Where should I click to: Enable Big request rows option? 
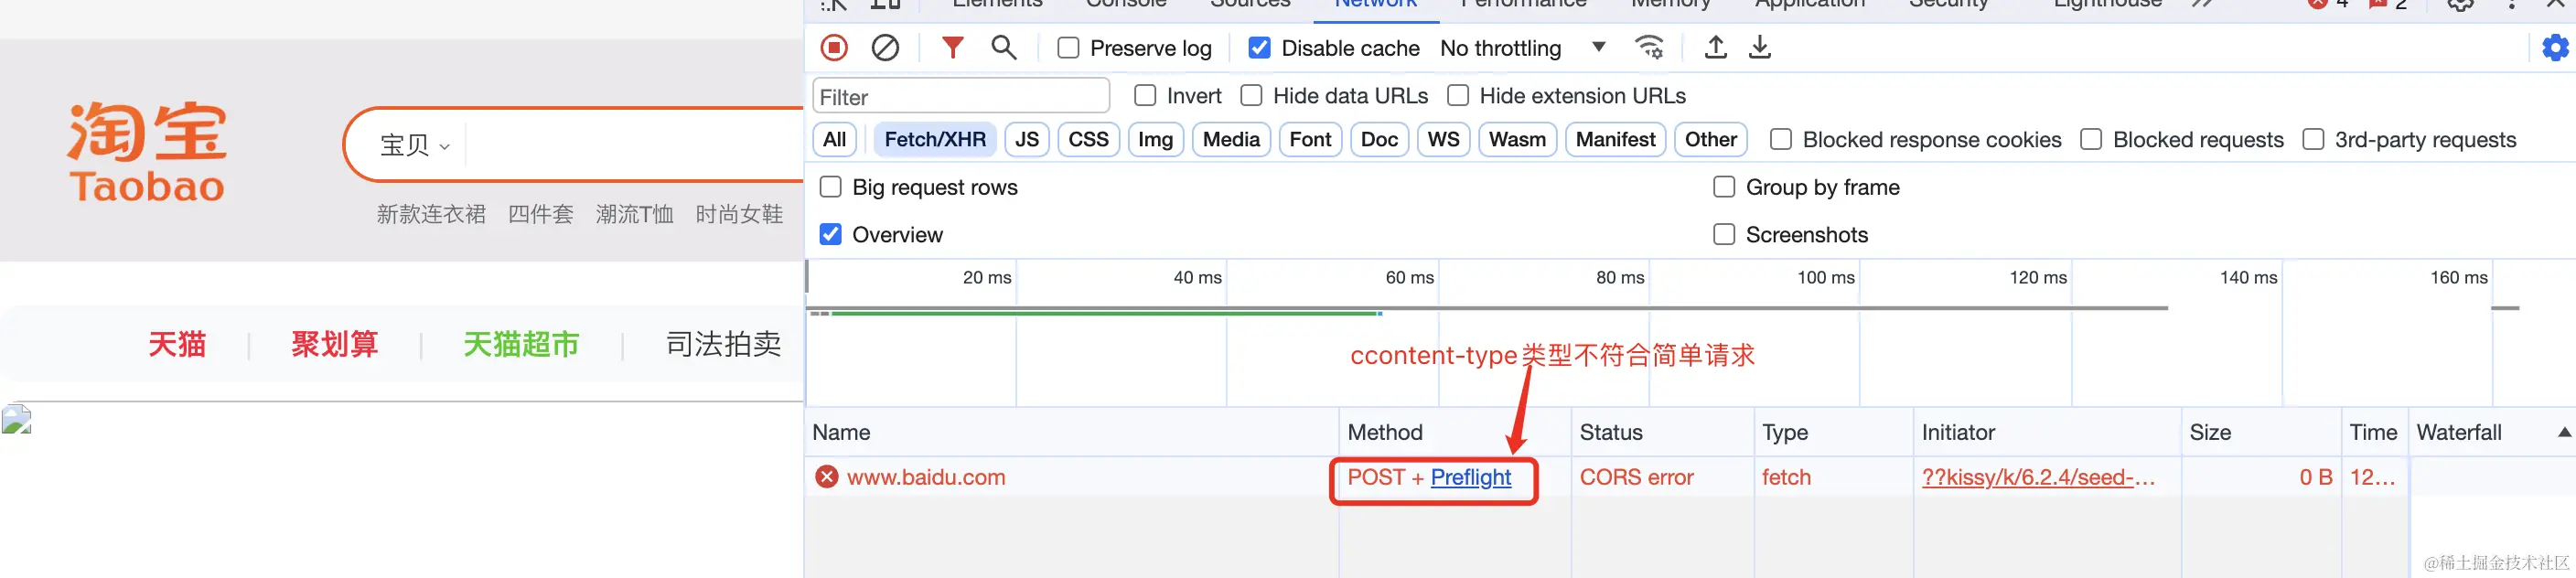coord(830,187)
